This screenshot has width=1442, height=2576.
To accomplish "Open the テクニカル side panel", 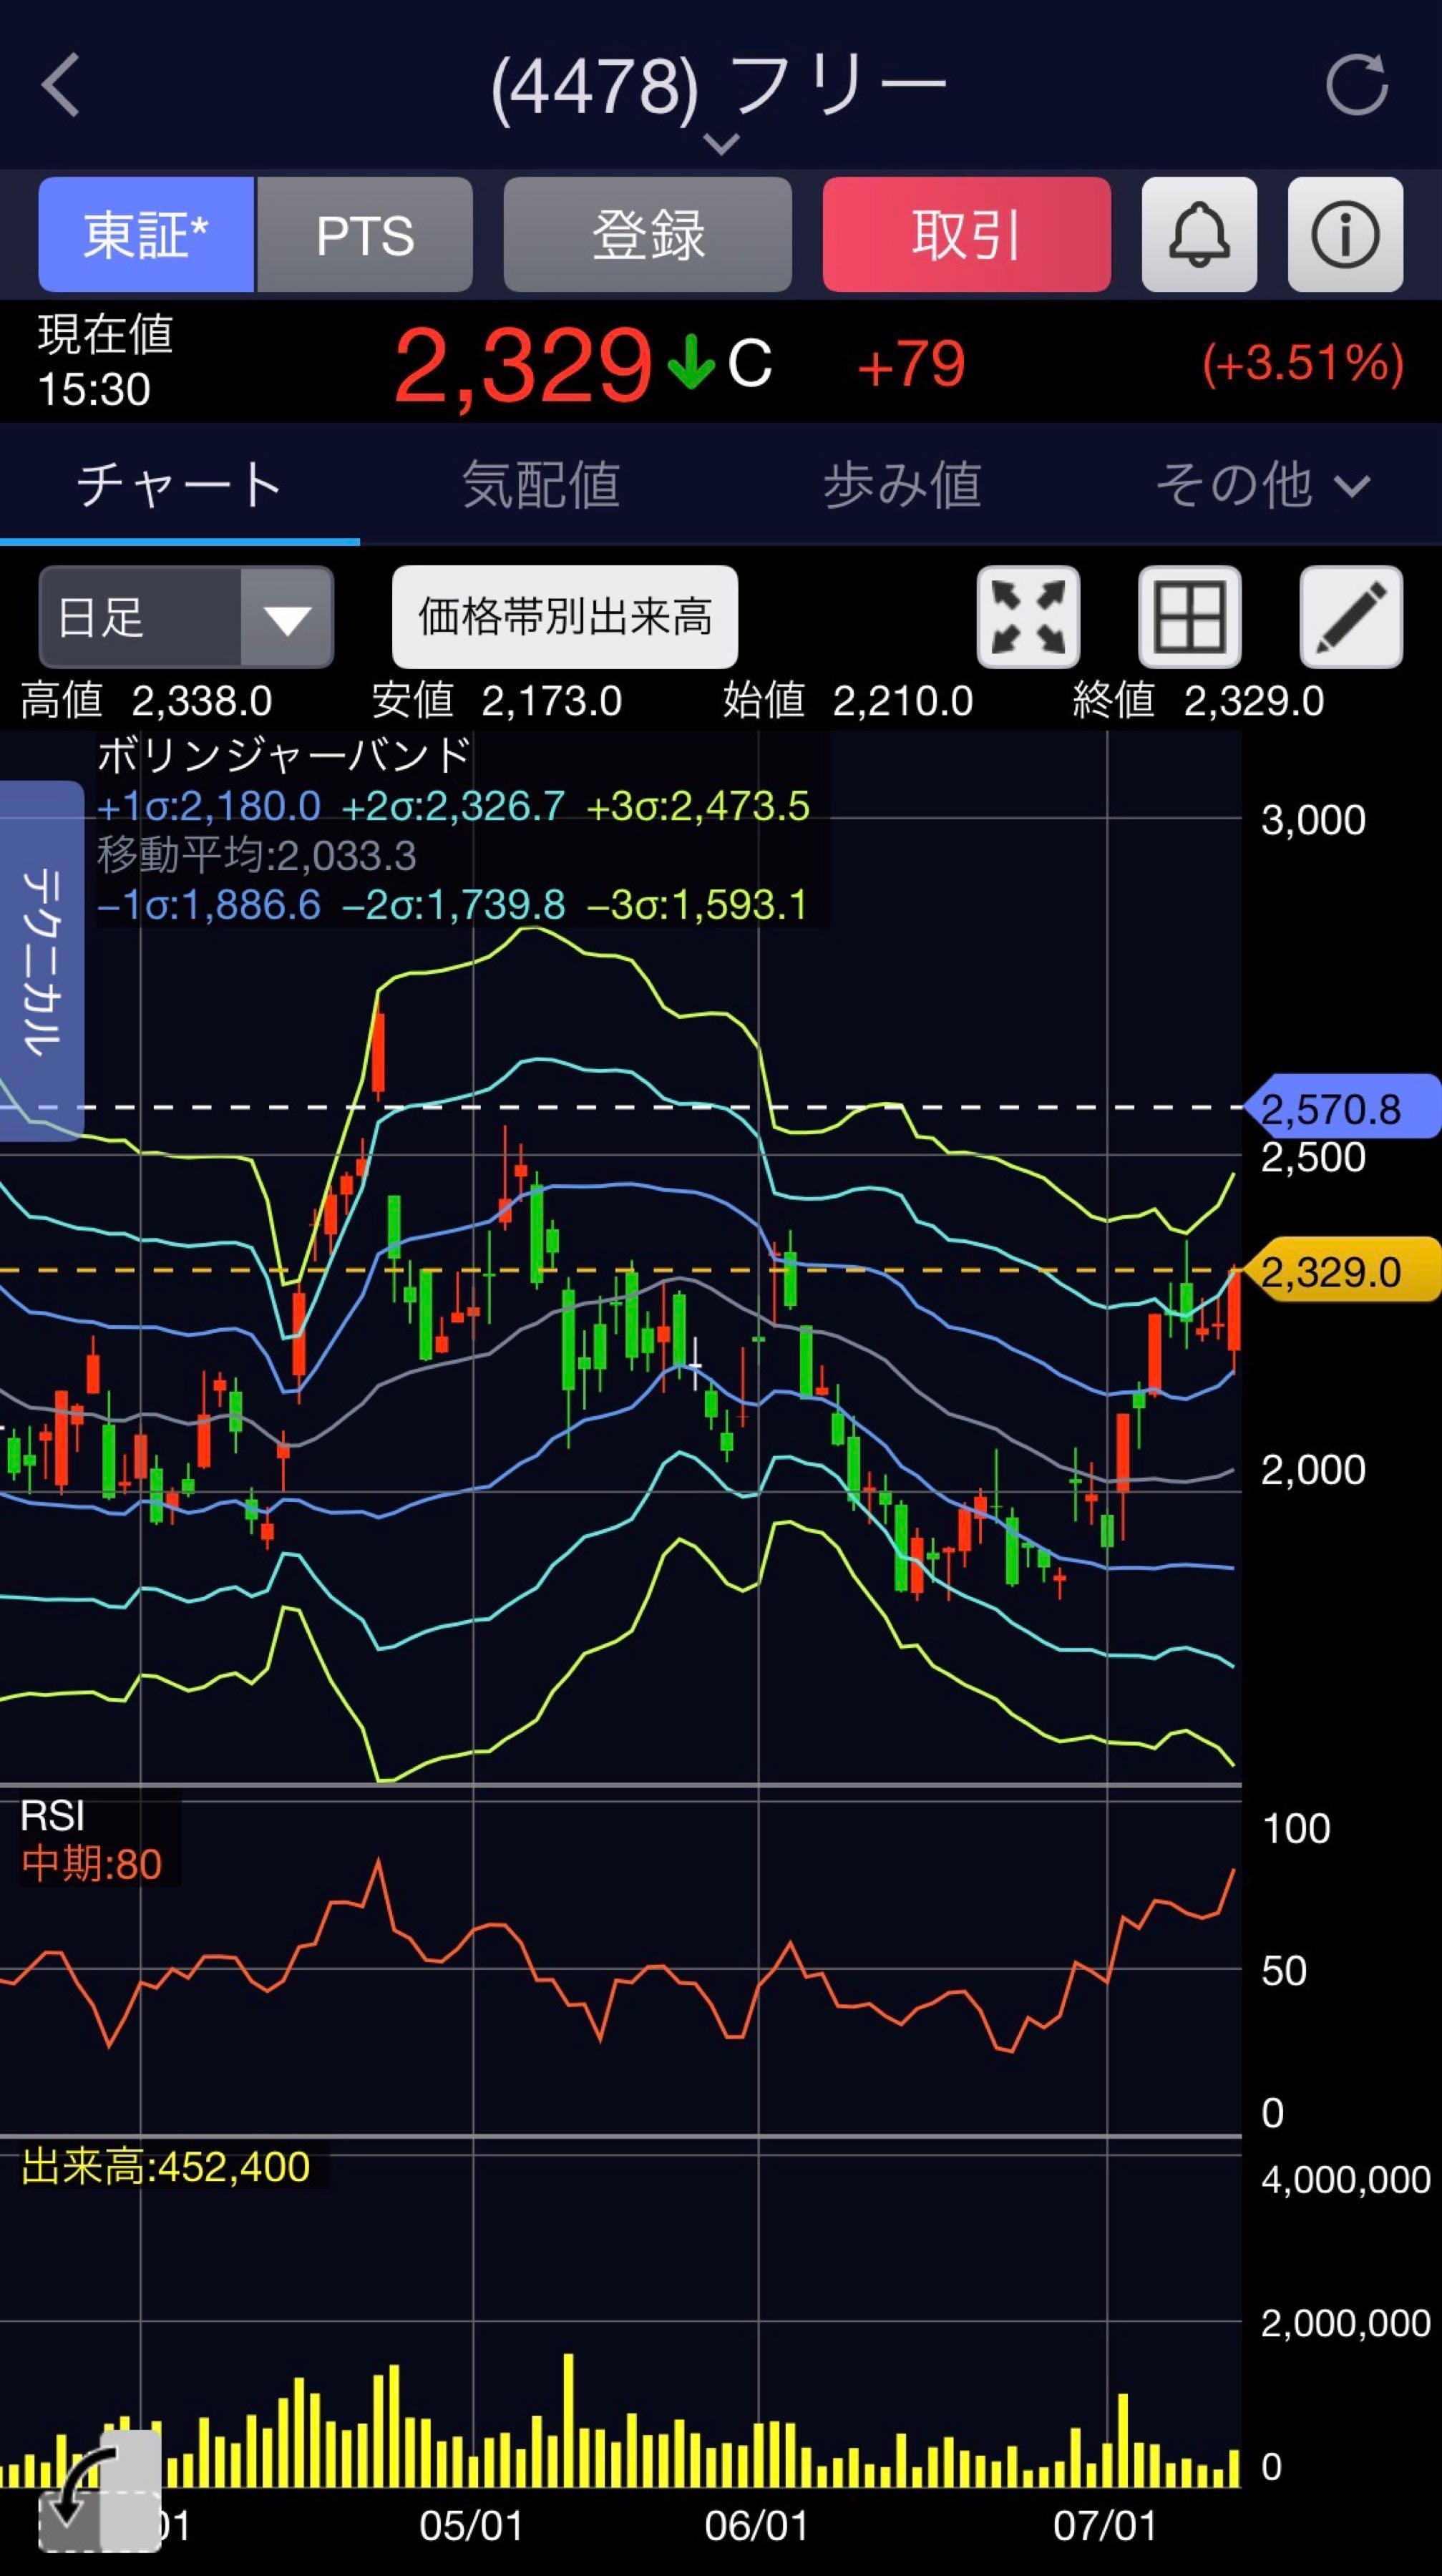I will tap(41, 961).
